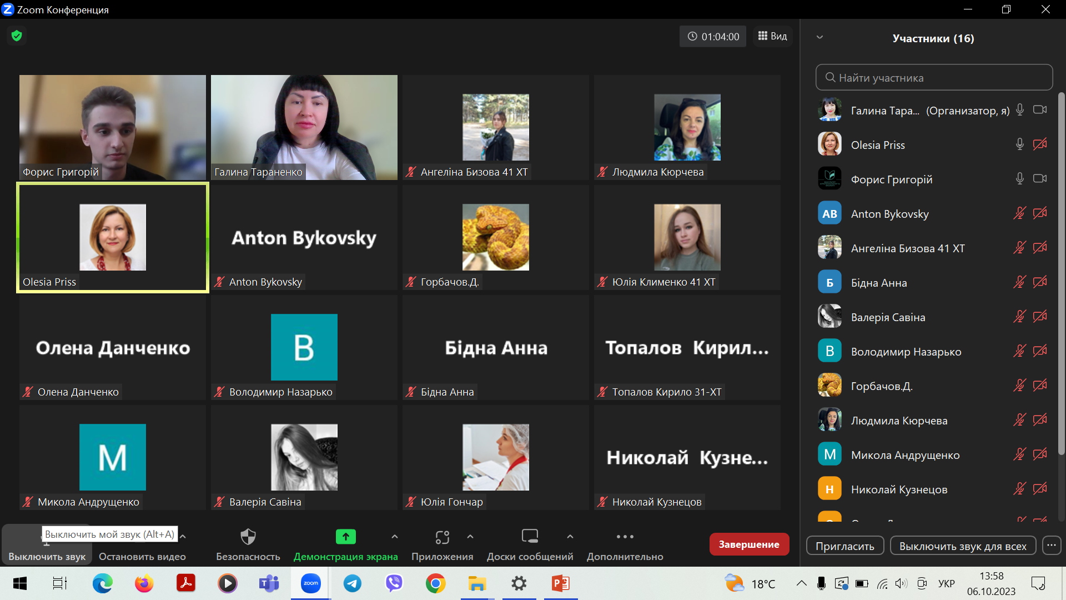Click Выключить звук для всех button
1066x600 pixels.
pyautogui.click(x=962, y=546)
